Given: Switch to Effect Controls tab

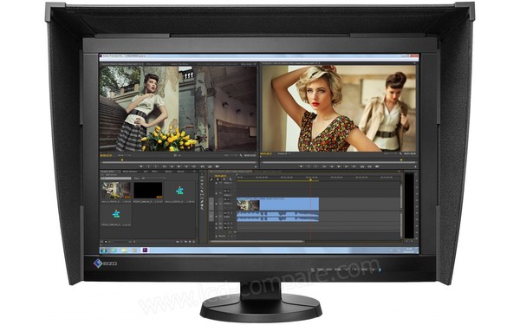Looking at the screenshot, I should coord(153,63).
